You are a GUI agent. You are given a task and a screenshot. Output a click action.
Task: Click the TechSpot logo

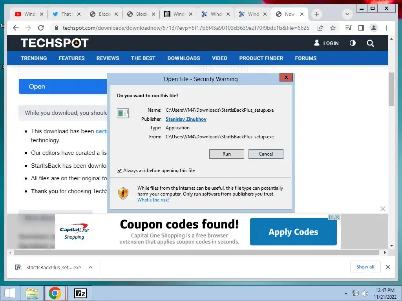point(54,43)
